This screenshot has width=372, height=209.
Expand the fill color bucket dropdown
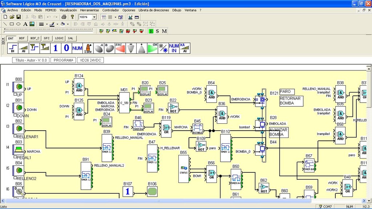68,24
